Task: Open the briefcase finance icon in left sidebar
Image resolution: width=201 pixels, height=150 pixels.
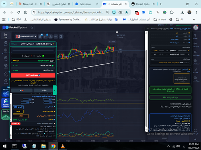Action: click(x=6, y=43)
